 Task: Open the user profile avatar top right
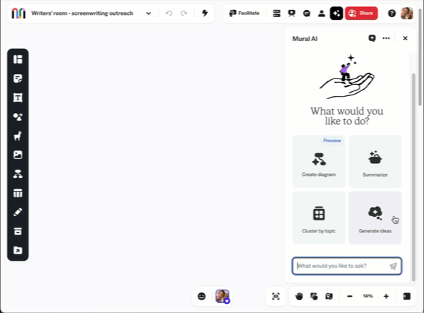407,13
